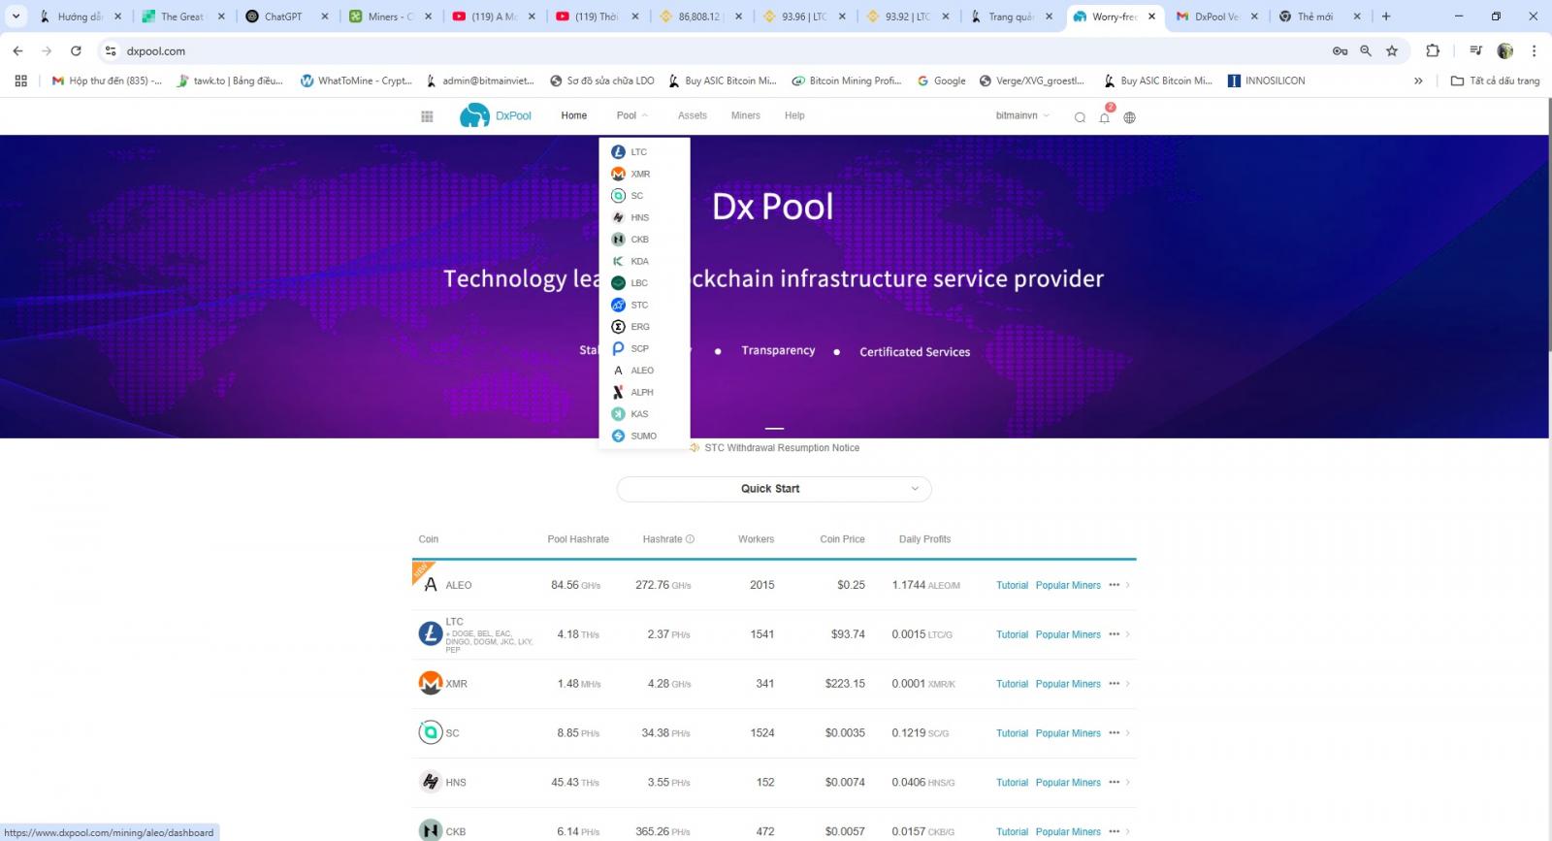Screen dimensions: 1552x841
Task: Open Popular Miners for LTC row
Action: (1068, 634)
